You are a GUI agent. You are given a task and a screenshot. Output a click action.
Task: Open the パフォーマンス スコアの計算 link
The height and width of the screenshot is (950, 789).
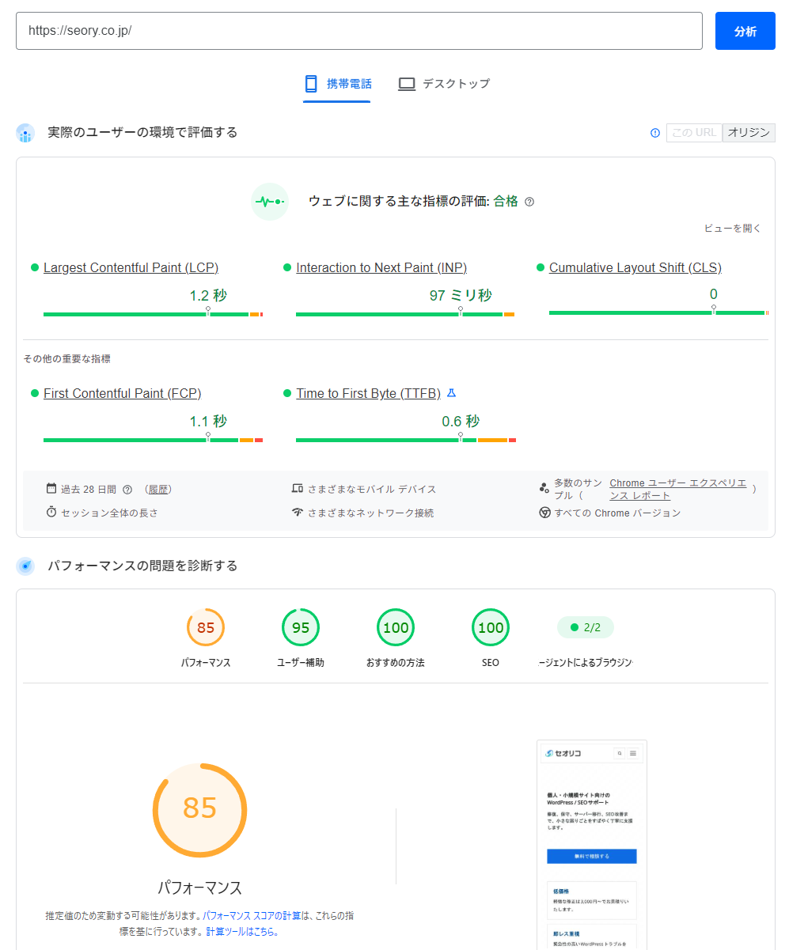pos(252,915)
